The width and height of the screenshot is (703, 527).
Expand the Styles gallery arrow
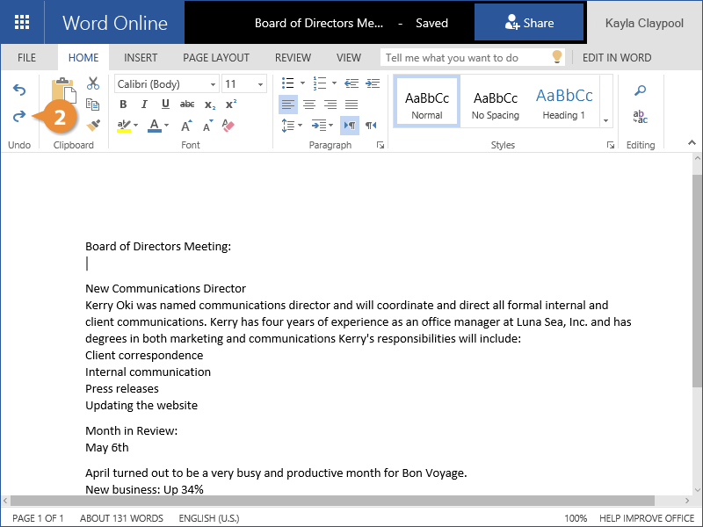tap(605, 119)
